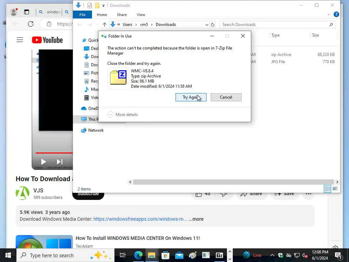Viewport: 349px width, 262px height.
Task: Open Quick access in navigation pane
Action: pyautogui.click(x=90, y=40)
